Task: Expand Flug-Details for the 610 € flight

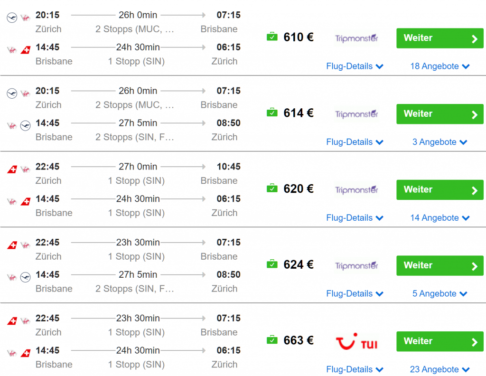Action: [x=355, y=66]
